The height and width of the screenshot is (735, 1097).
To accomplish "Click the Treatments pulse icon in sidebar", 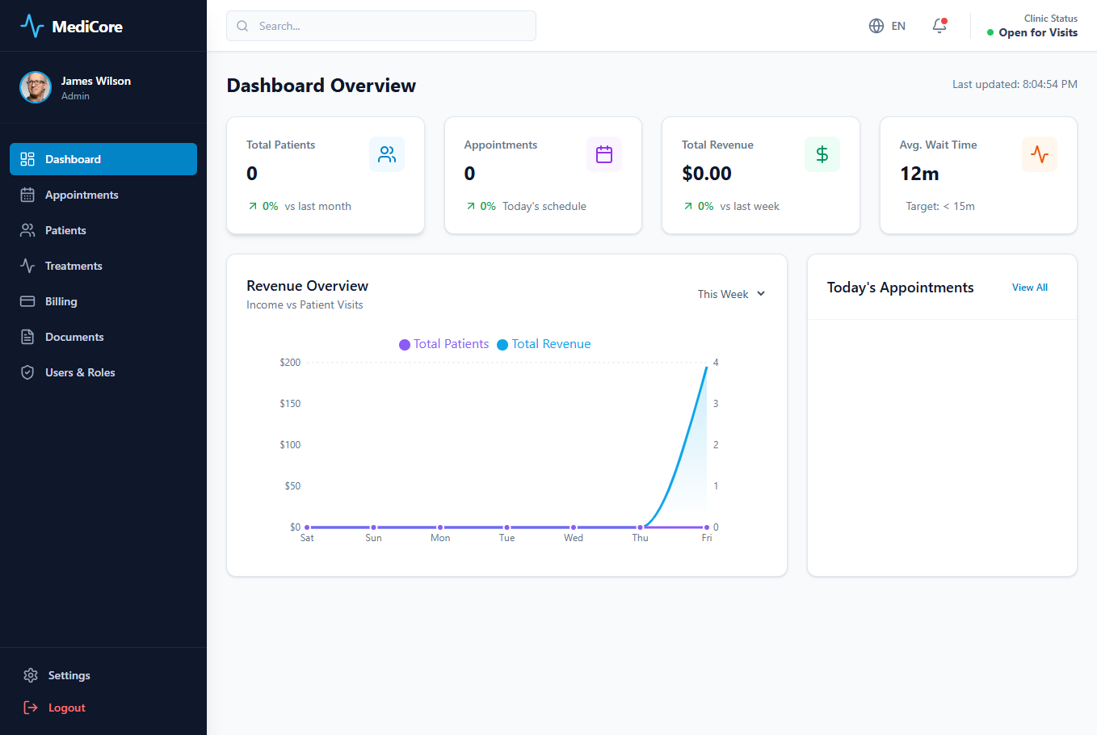I will click(x=27, y=266).
